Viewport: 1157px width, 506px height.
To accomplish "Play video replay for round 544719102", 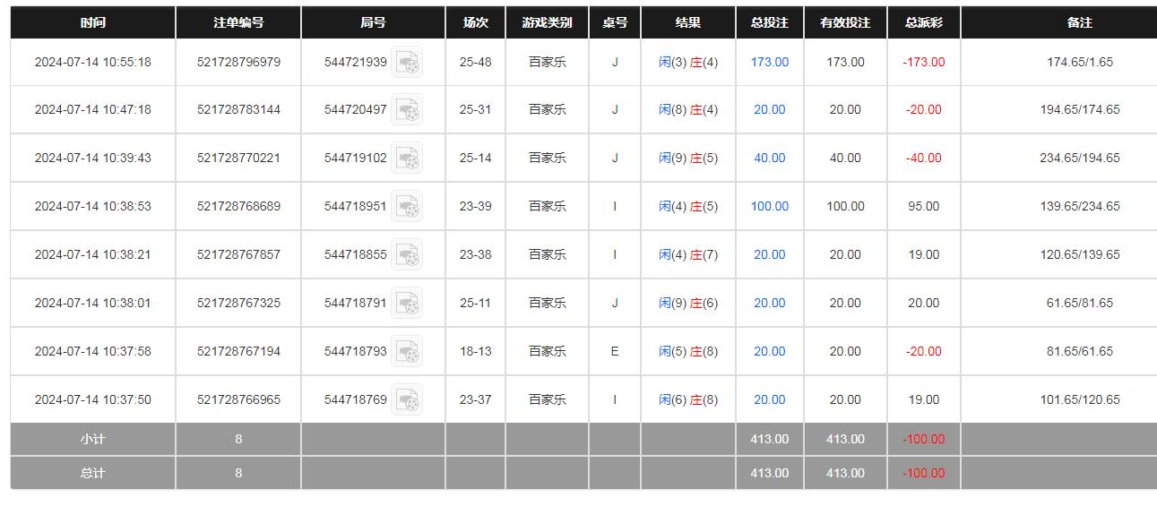I will (x=407, y=159).
